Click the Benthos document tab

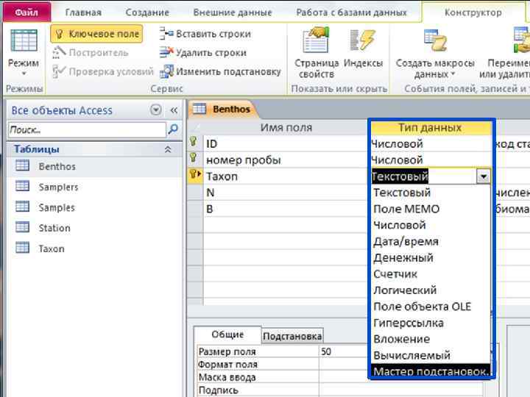point(222,109)
